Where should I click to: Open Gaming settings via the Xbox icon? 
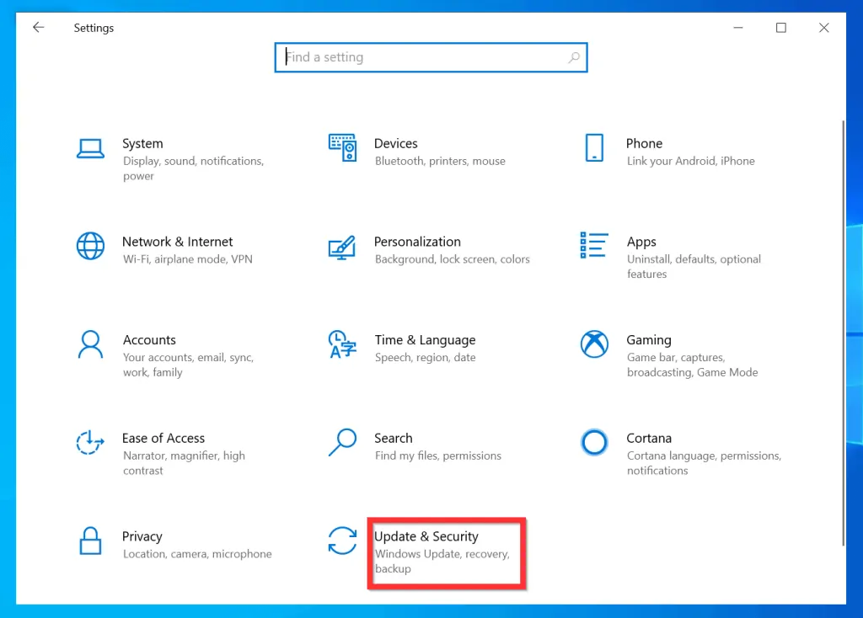594,344
